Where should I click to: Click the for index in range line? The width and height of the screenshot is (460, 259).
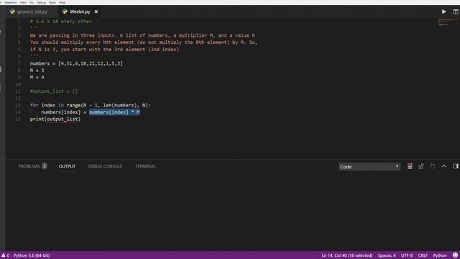click(x=90, y=105)
